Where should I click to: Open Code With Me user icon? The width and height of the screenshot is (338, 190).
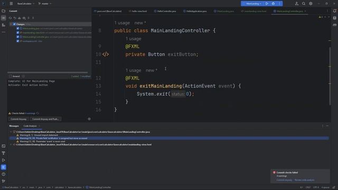[297, 4]
